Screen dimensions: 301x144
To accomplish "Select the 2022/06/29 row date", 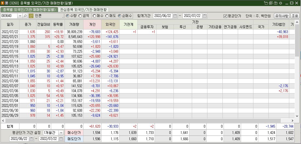I will (10, 115).
